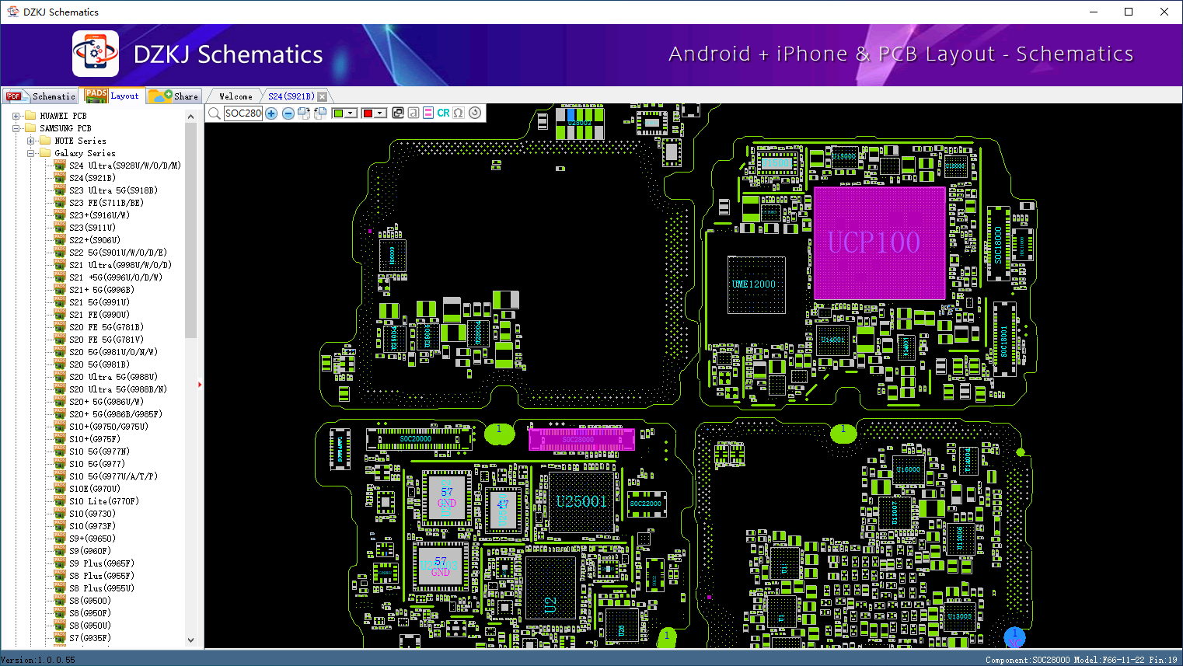Open the green color dropdown arrow
1183x666 pixels.
(x=351, y=113)
